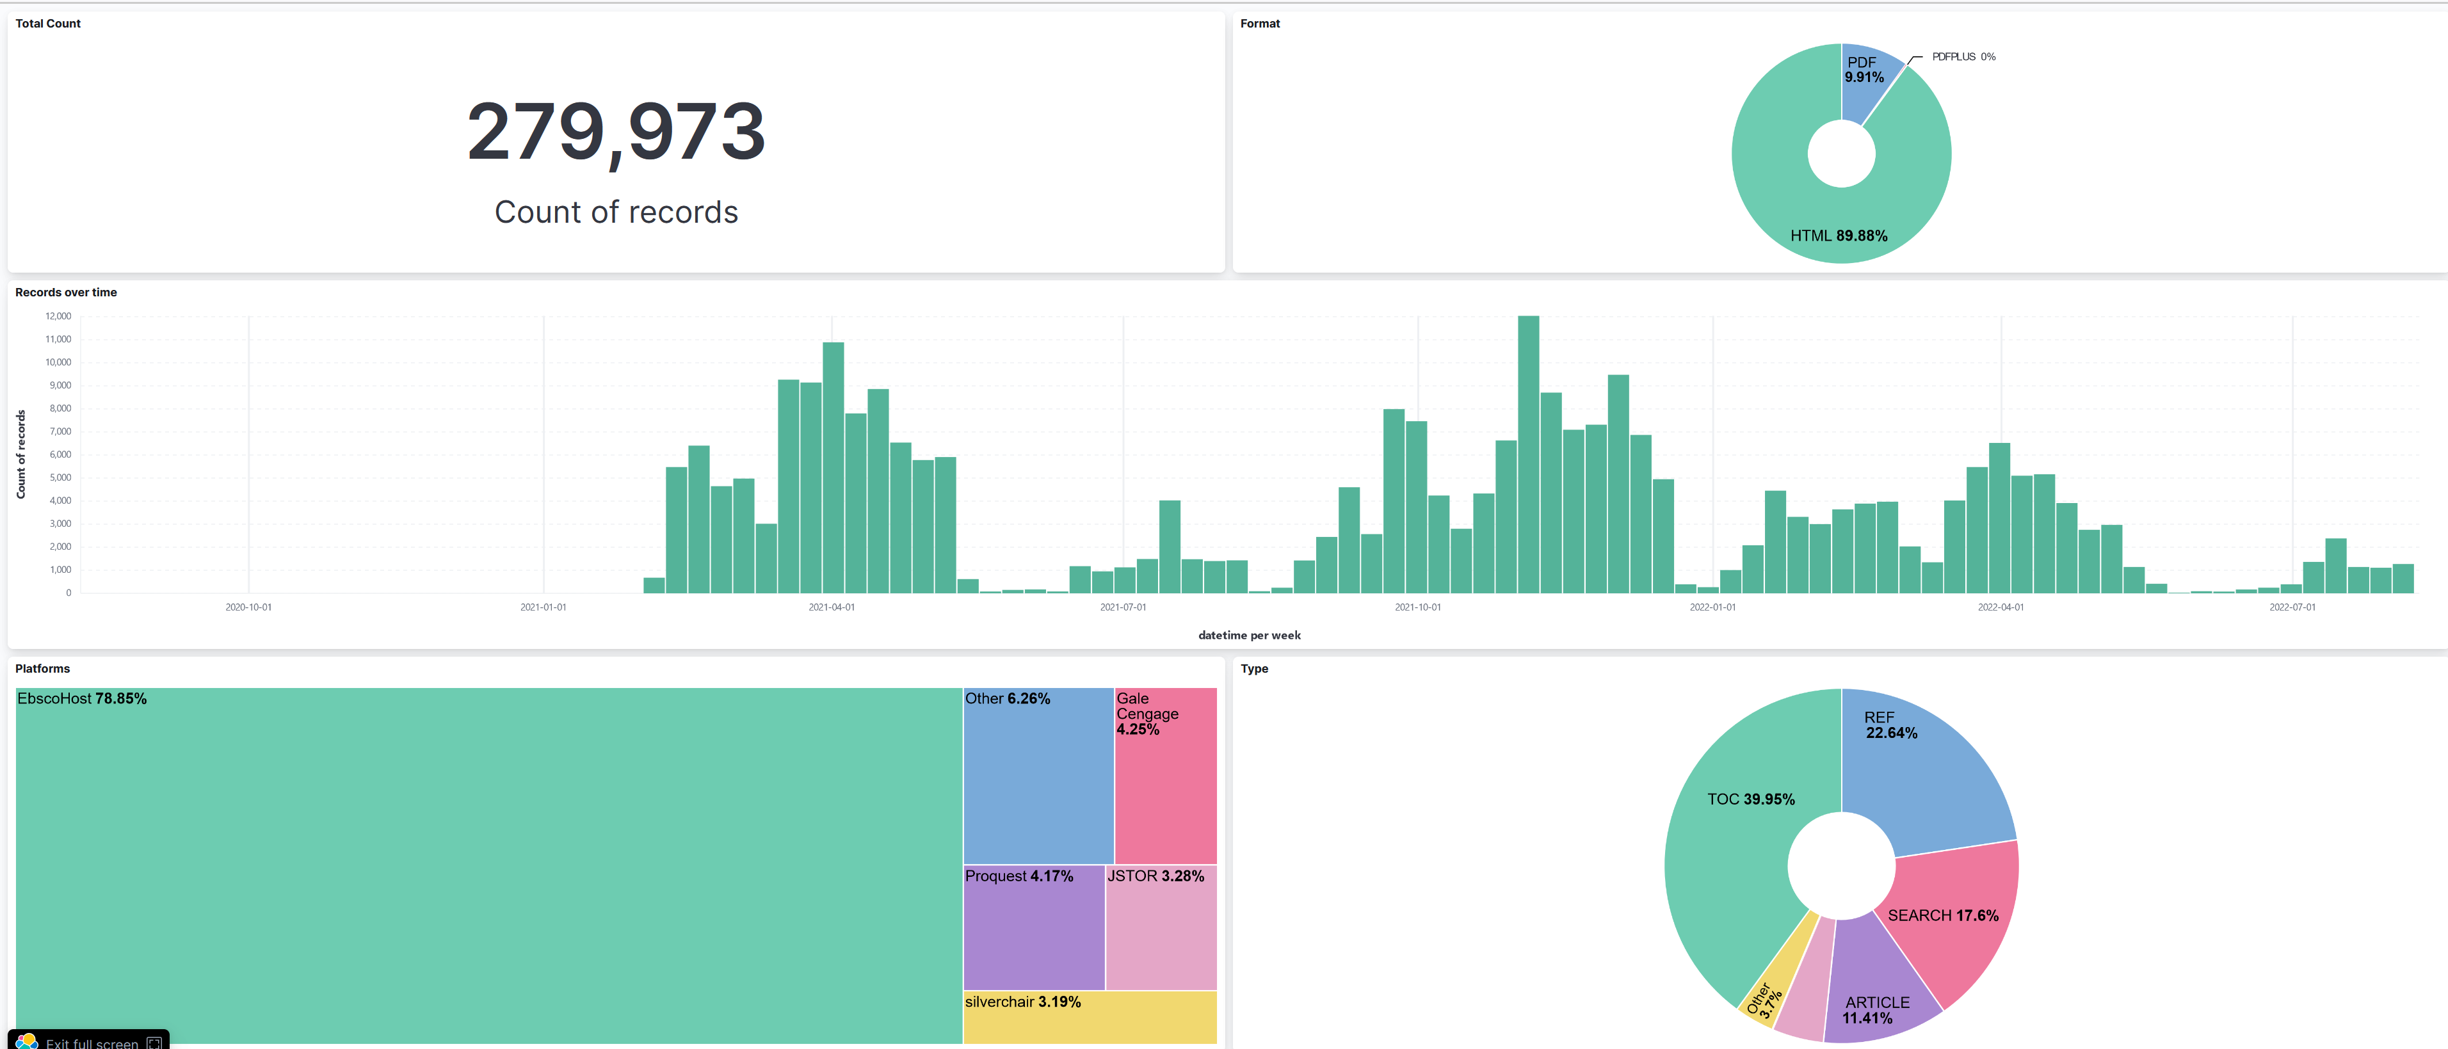Click the Records over time panel title
The height and width of the screenshot is (1049, 2448).
(x=65, y=292)
